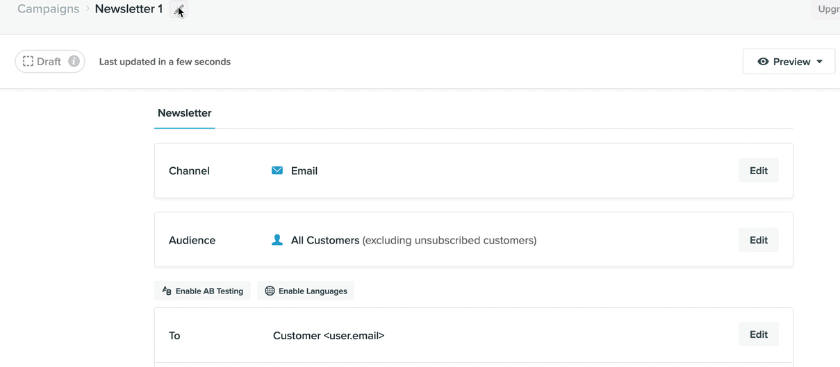Click the Newsletter 1 campaign title
This screenshot has width=840, height=367.
(x=129, y=9)
